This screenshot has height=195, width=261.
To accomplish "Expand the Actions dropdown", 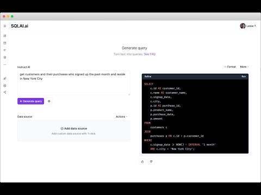I will (x=121, y=116).
